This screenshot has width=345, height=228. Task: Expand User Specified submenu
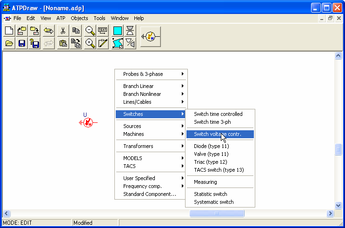(151, 178)
